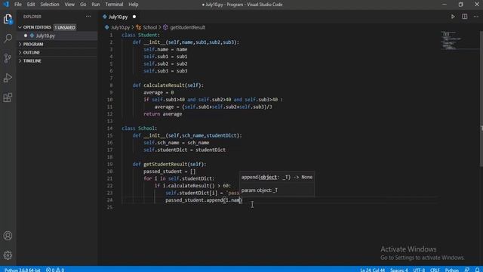Open the Terminal menu

click(114, 5)
